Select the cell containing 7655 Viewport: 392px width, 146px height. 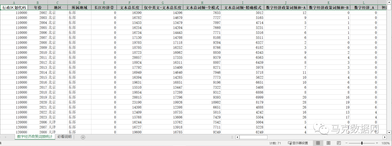pos(202,12)
